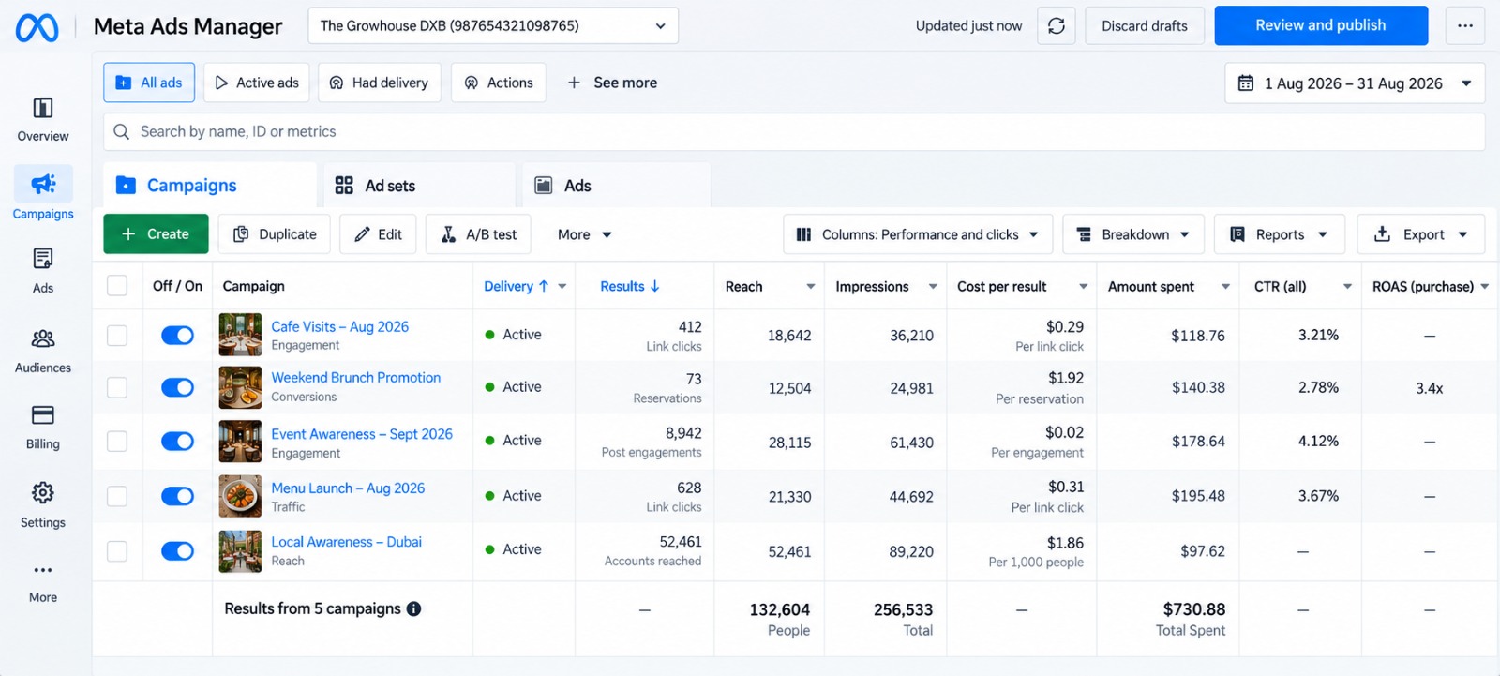This screenshot has height=676, width=1500.
Task: Tick the select-all campaigns header checkbox
Action: pyautogui.click(x=117, y=286)
